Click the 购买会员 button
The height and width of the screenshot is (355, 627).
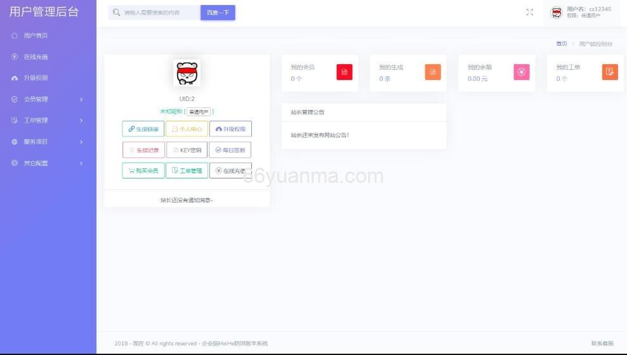[143, 170]
